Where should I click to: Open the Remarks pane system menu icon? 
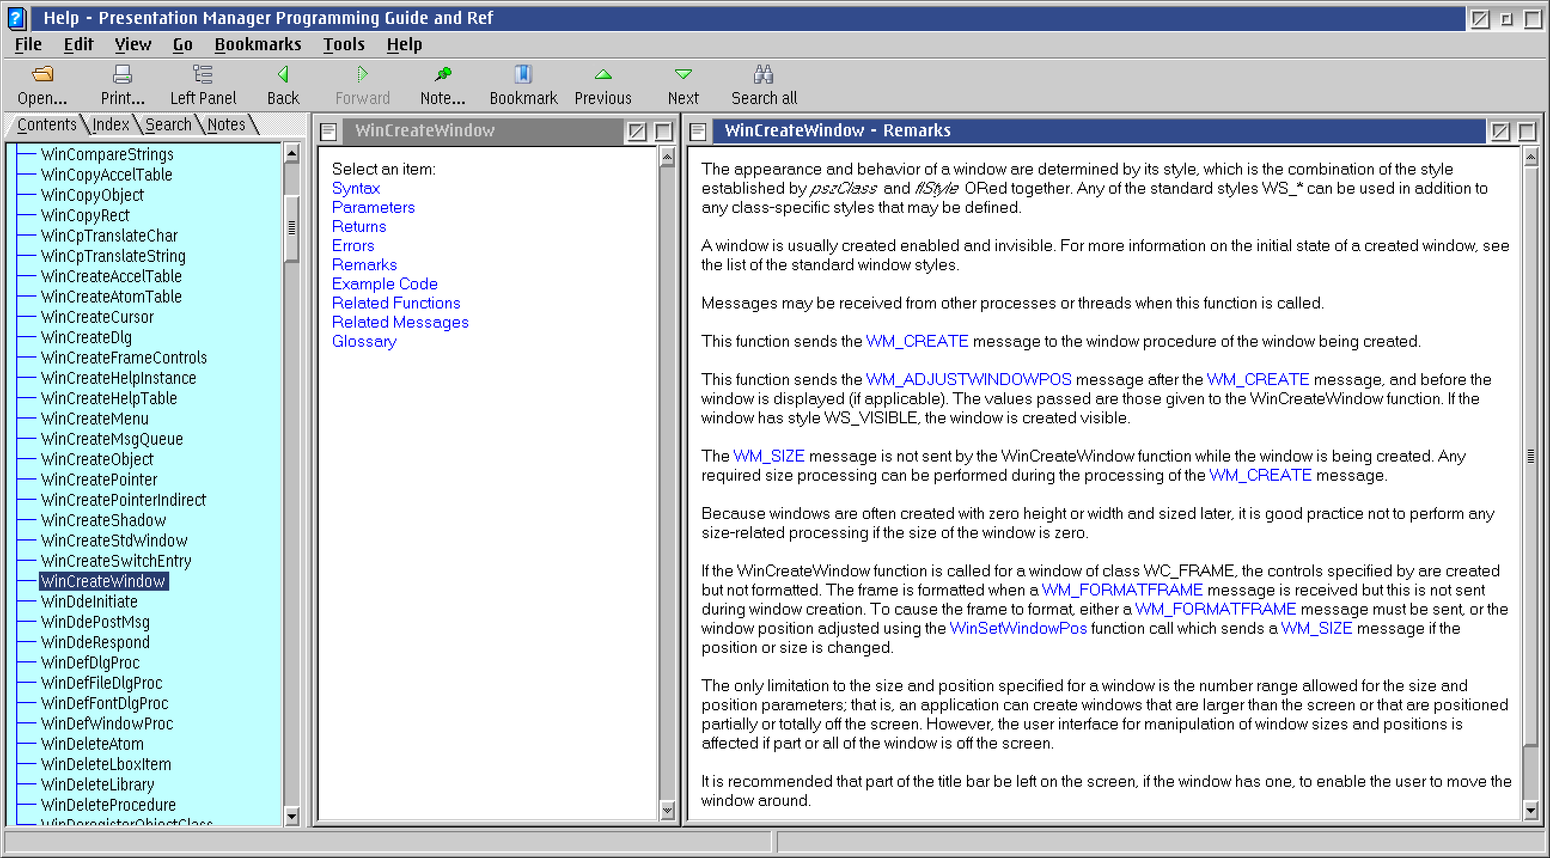[x=698, y=131]
